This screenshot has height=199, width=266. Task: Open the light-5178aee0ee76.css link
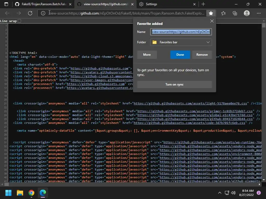pos(190,103)
